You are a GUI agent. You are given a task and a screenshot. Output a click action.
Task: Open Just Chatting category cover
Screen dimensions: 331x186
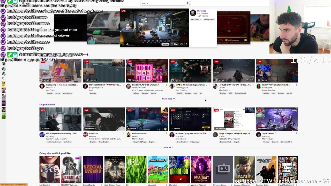click(x=49, y=170)
